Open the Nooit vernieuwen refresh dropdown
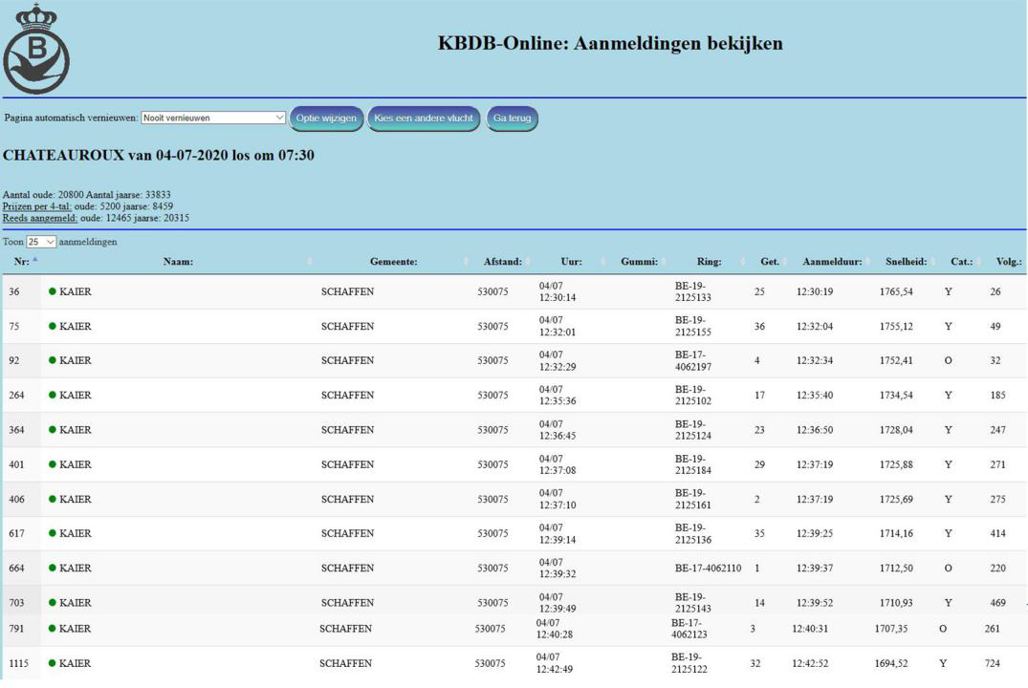This screenshot has width=1028, height=688. 213,118
